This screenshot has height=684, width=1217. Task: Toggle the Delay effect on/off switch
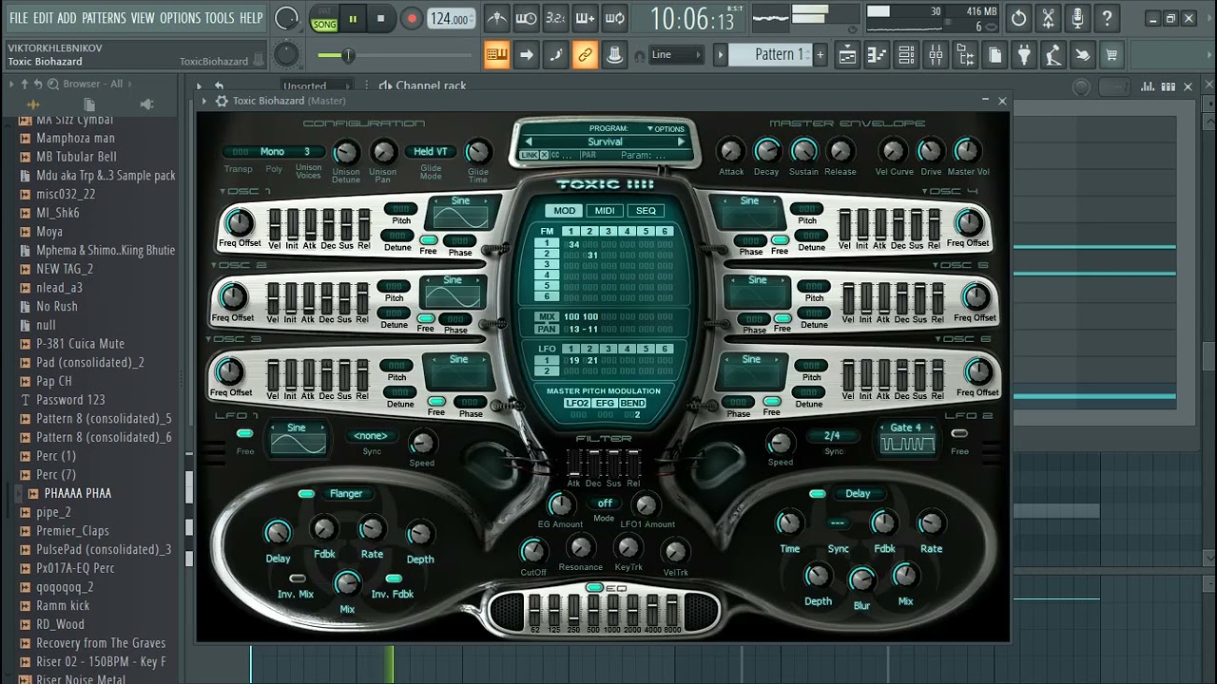coord(818,494)
